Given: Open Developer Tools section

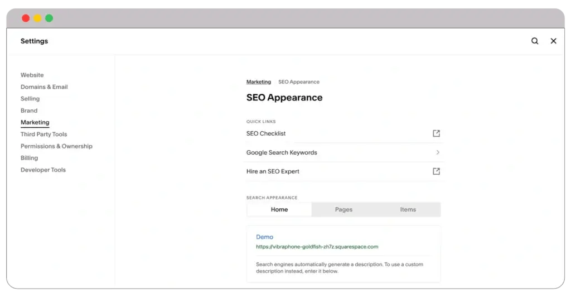Looking at the screenshot, I should (x=43, y=170).
